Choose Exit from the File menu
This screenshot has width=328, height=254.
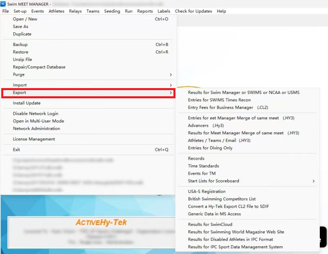[16, 150]
